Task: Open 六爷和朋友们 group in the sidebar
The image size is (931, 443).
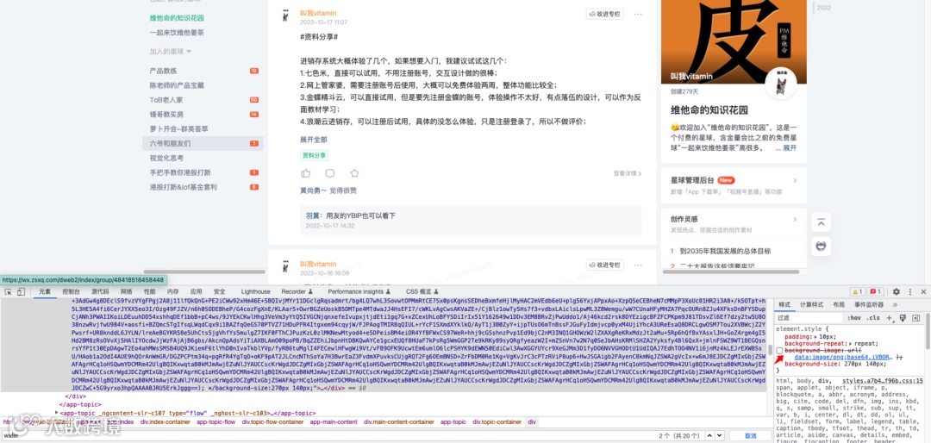Action: (x=203, y=143)
